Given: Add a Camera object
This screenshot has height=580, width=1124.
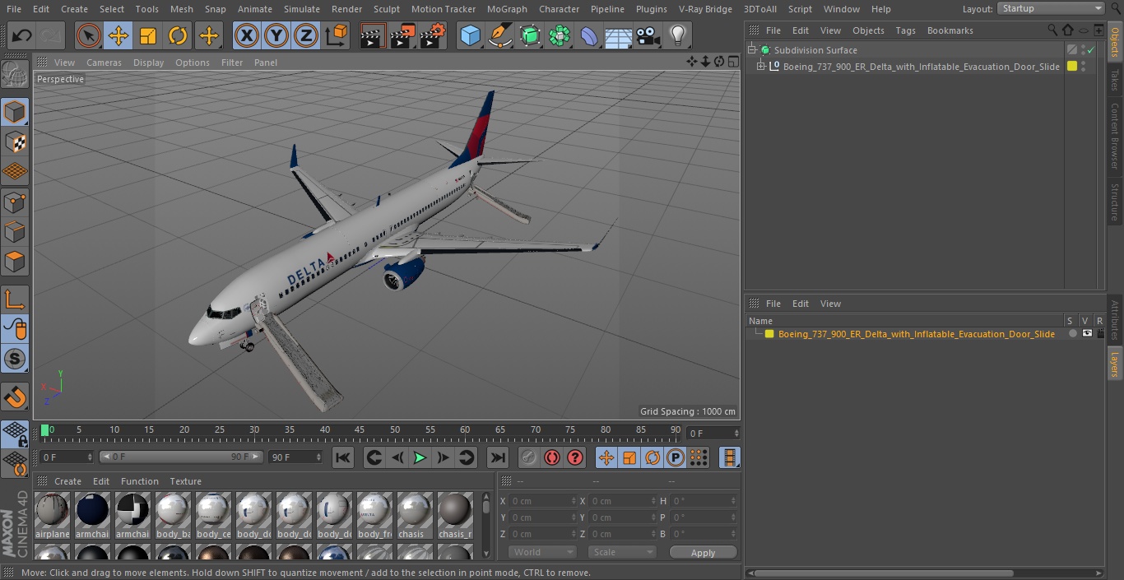Looking at the screenshot, I should tap(648, 35).
